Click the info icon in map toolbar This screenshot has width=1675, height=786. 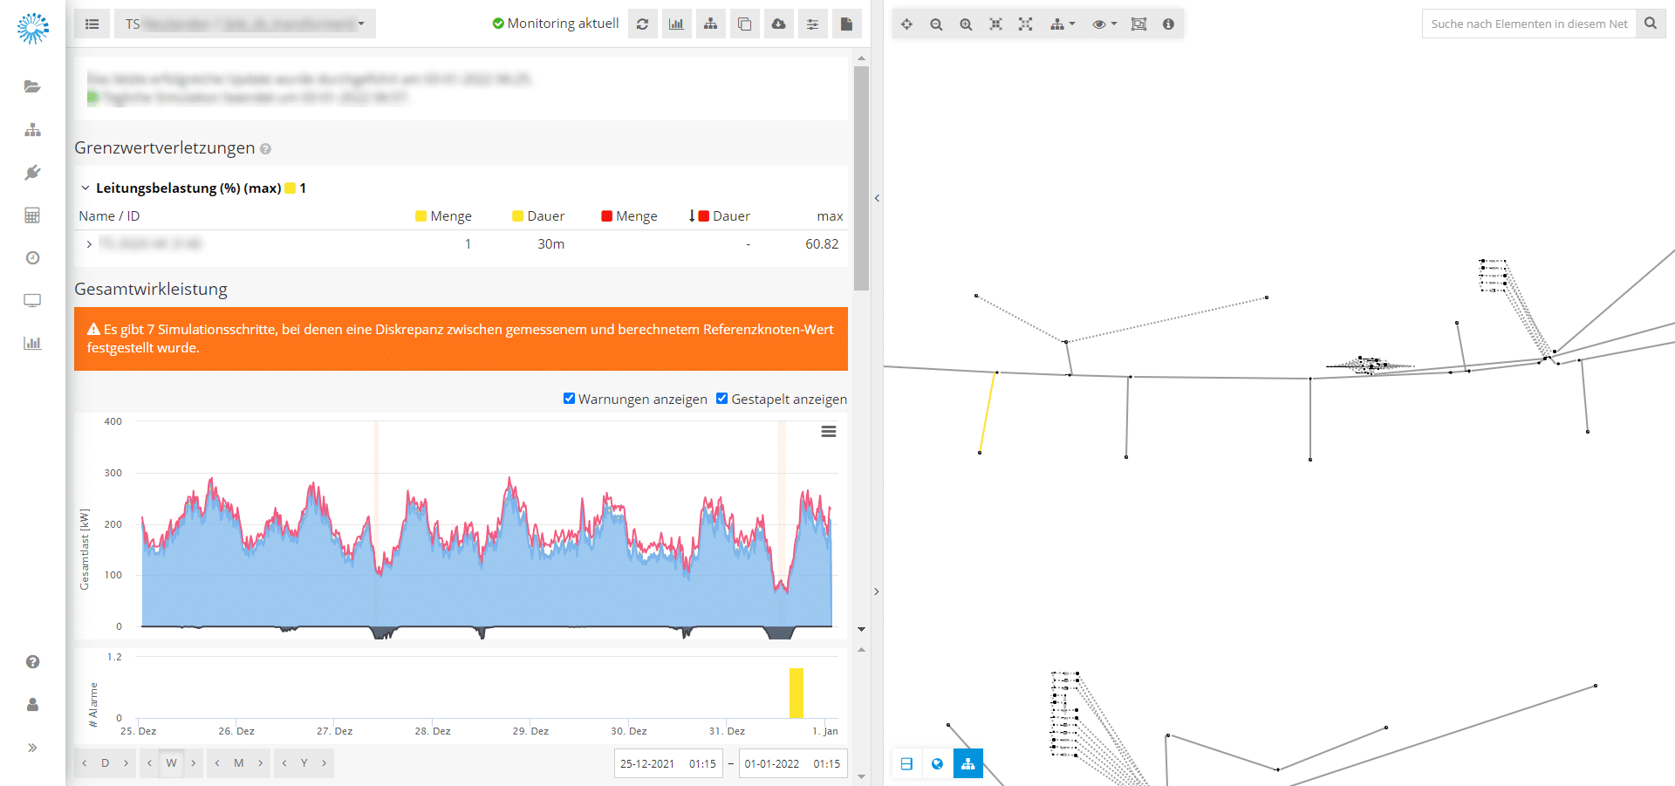(1168, 24)
